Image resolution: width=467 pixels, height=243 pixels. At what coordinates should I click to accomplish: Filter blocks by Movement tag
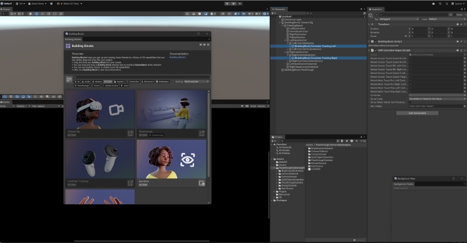148,81
